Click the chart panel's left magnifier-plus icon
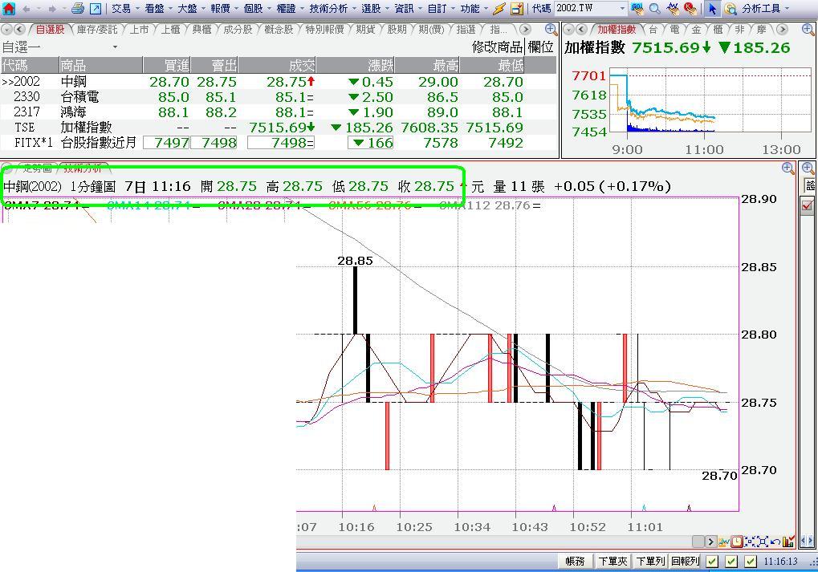The height and width of the screenshot is (572, 818). pos(788,168)
